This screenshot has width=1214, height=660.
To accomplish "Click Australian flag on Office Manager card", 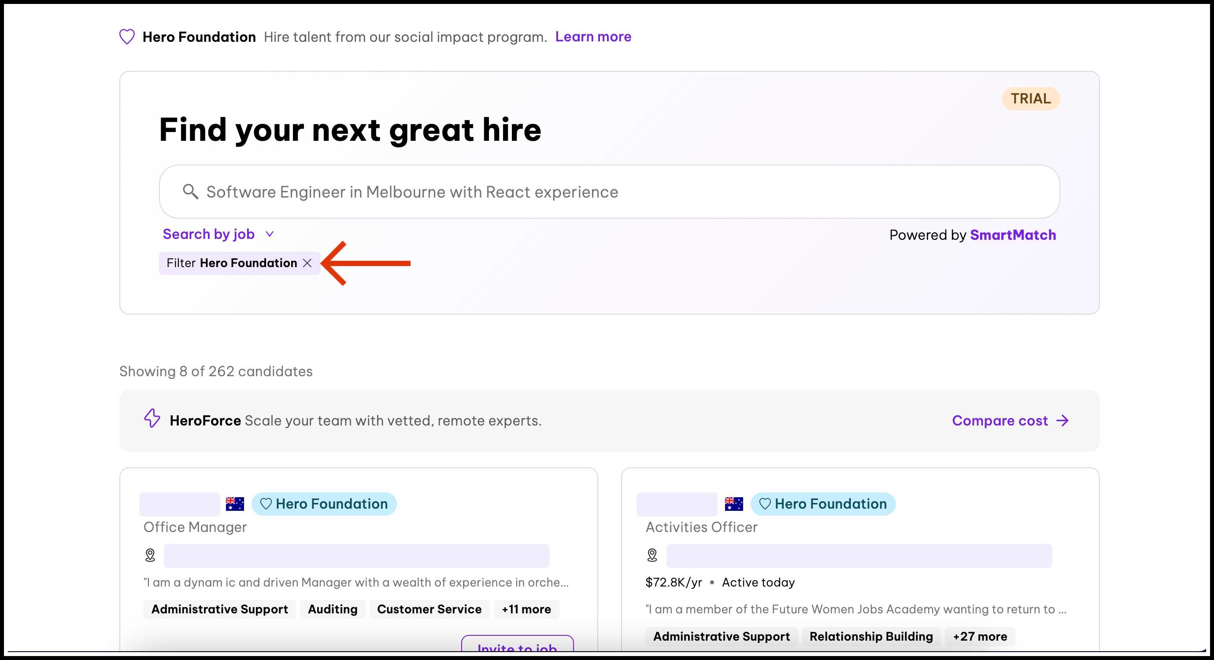I will (x=235, y=504).
